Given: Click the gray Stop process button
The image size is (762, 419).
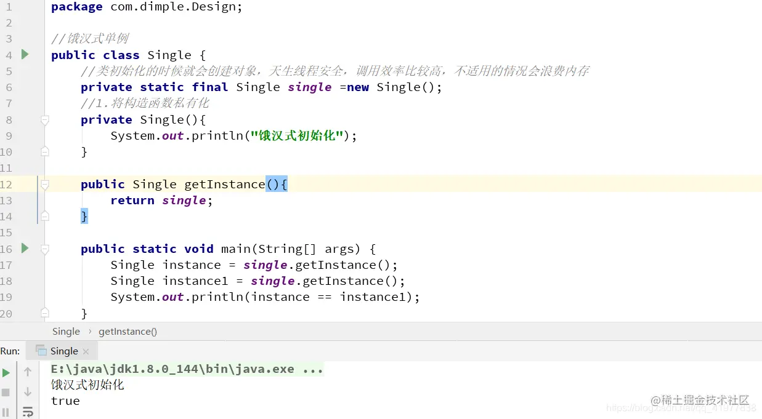Looking at the screenshot, I should [x=6, y=392].
